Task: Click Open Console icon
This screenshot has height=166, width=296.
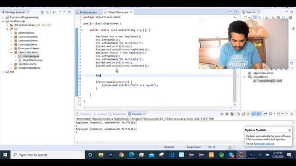Action: tap(278, 114)
